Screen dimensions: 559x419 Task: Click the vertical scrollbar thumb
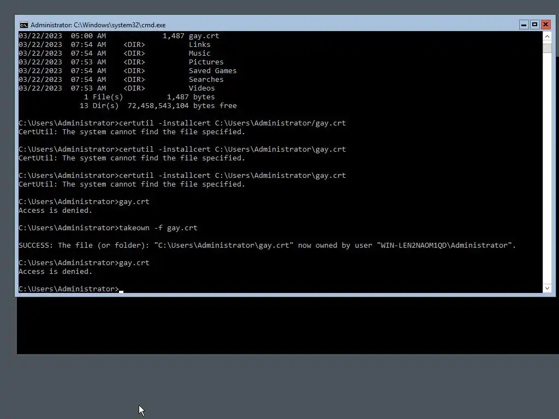pos(547,48)
